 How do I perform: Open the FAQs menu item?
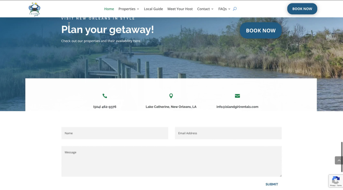(223, 9)
